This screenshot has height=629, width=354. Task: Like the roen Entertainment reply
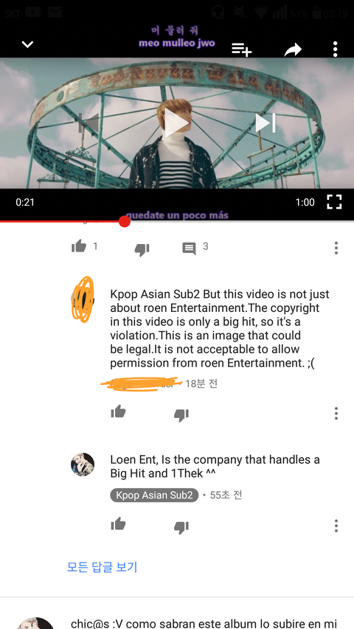pos(118,411)
